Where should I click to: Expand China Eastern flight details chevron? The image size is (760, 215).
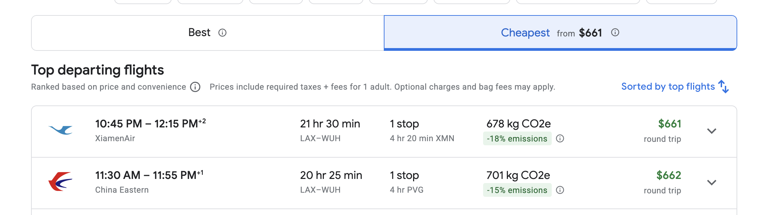pos(712,182)
